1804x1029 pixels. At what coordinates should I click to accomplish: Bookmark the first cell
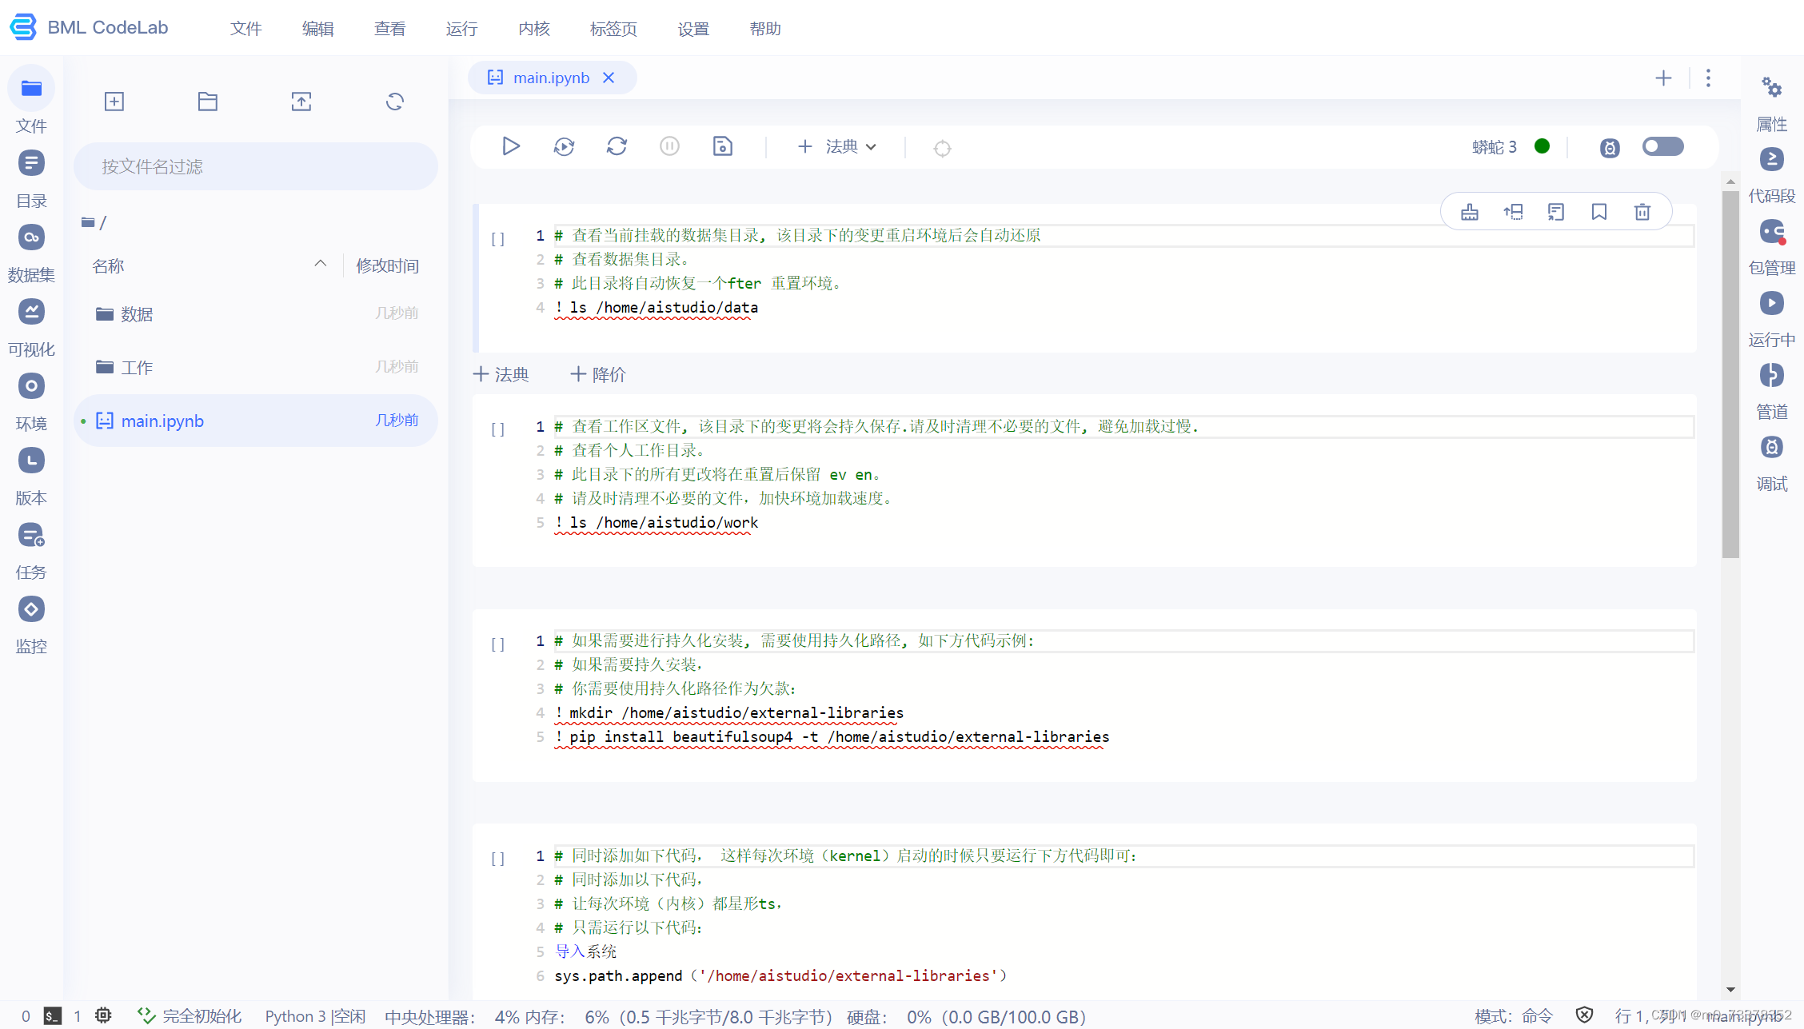point(1598,212)
